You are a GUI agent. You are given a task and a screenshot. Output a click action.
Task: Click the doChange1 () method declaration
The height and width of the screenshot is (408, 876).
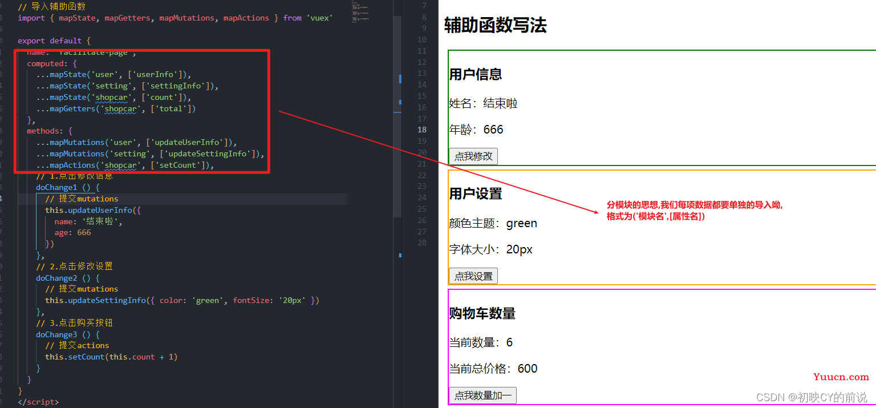[x=68, y=188]
